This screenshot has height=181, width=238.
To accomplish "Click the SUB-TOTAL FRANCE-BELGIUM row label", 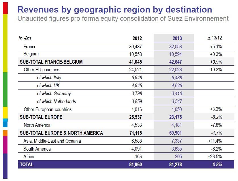I will (51, 62).
